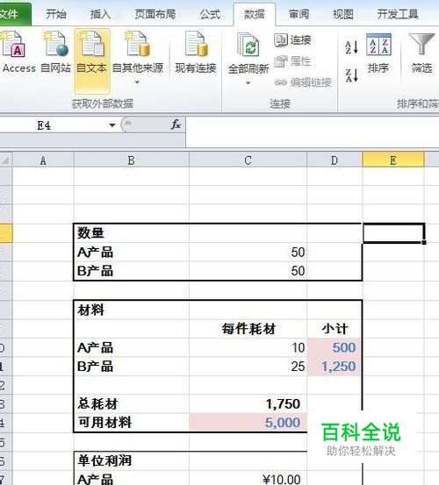This screenshot has height=485, width=439.
Task: Select the 每件耗材 header cell
Action: click(248, 329)
